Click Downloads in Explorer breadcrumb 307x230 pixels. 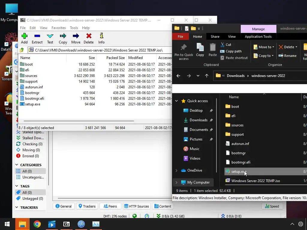236,76
